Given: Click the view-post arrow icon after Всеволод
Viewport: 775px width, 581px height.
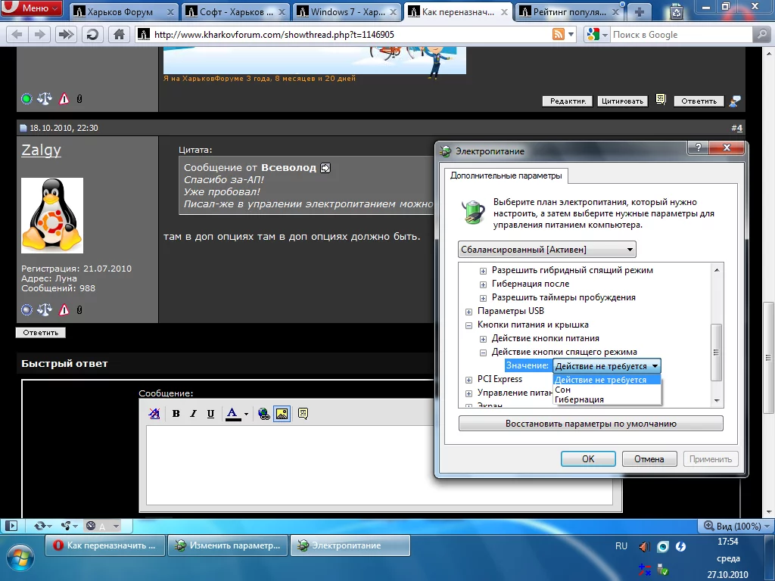Looking at the screenshot, I should click(325, 168).
